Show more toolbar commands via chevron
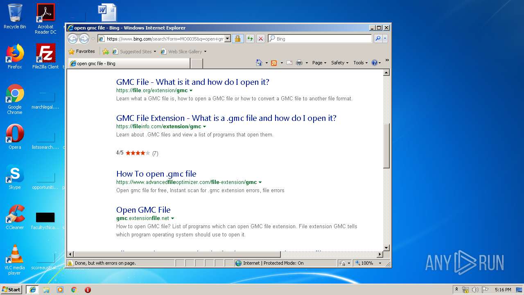Viewport: 524px width, 295px height. pyautogui.click(x=387, y=60)
